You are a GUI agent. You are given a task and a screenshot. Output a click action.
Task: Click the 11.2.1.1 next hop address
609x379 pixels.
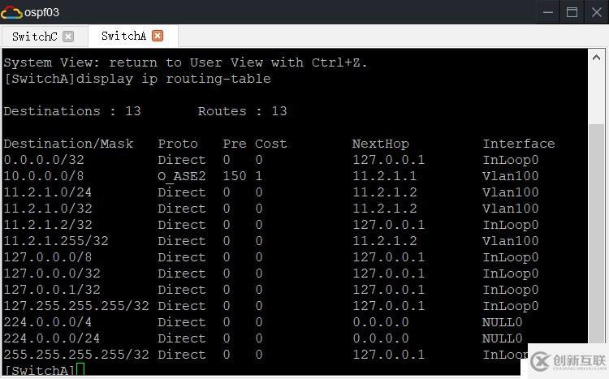click(384, 176)
